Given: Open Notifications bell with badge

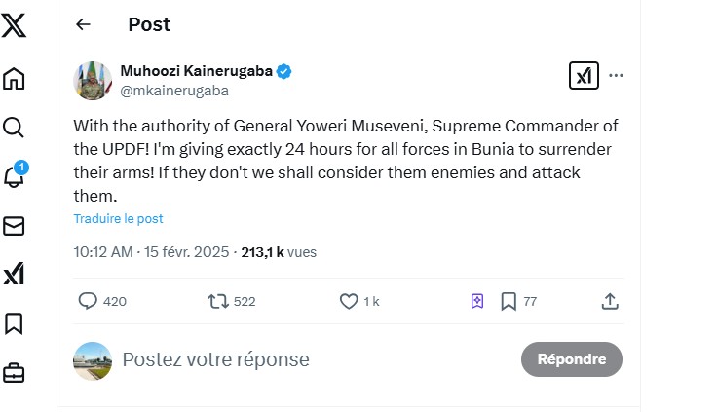Looking at the screenshot, I should pyautogui.click(x=14, y=176).
